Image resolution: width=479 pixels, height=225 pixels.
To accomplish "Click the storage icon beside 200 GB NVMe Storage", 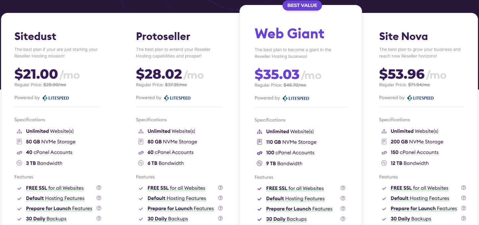I will point(384,141).
